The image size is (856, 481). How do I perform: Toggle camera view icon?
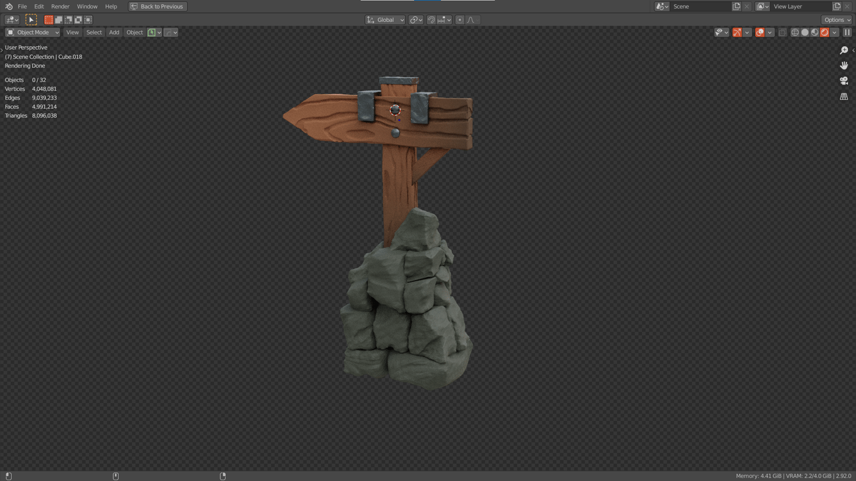(844, 81)
